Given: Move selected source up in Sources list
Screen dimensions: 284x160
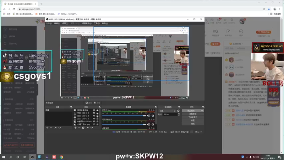Looking at the screenshot, I should (x=88, y=128).
